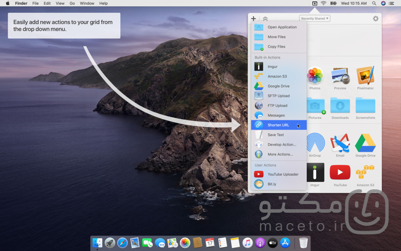Click the Imgur grid icon
401x251 pixels.
tap(315, 172)
